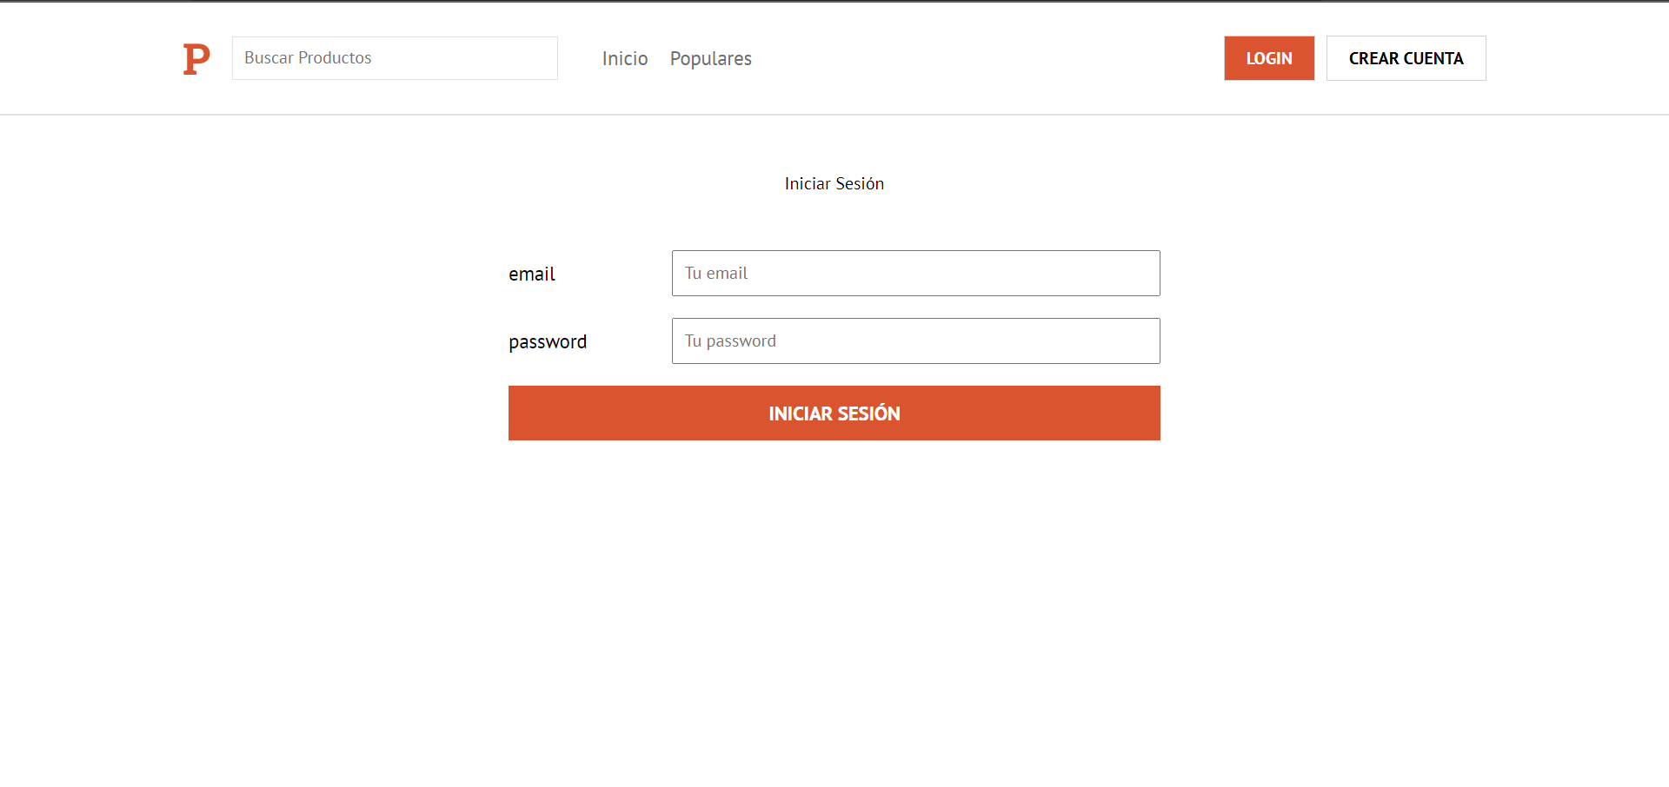Image resolution: width=1669 pixels, height=787 pixels.
Task: Click the password label
Action: click(x=548, y=342)
